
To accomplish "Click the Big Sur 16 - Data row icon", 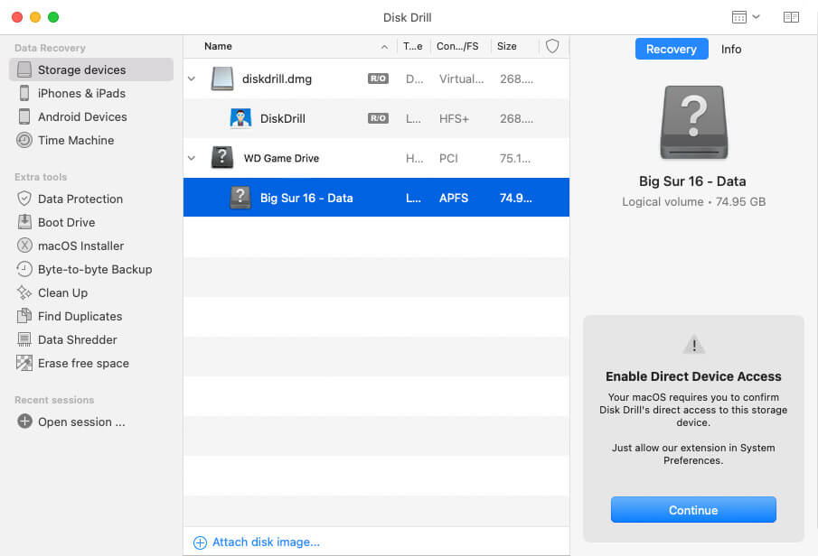I will [x=240, y=198].
